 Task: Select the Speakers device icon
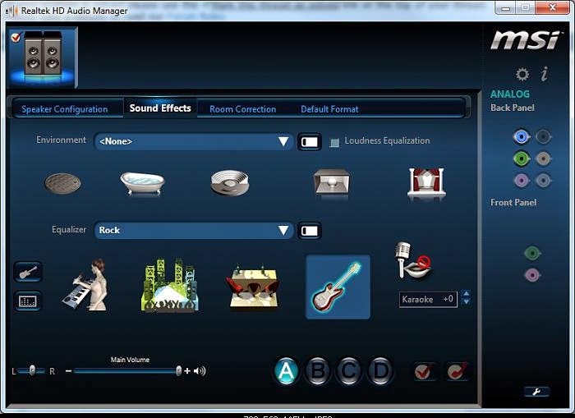point(43,57)
